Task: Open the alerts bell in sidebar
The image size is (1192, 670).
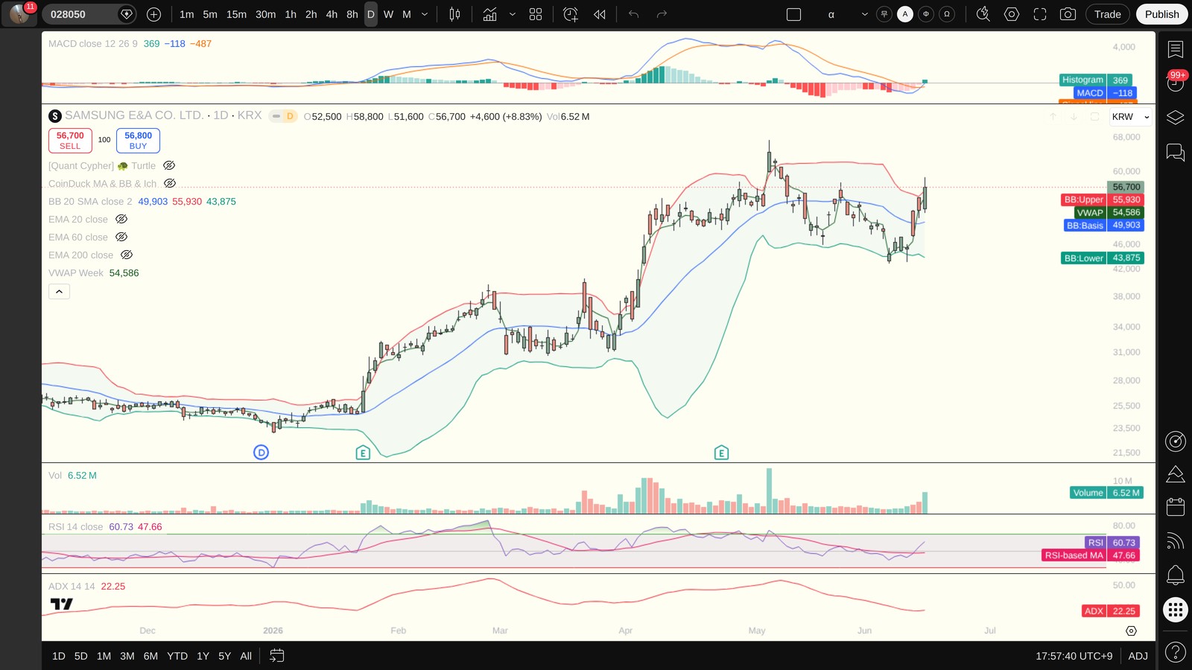Action: click(x=1176, y=575)
